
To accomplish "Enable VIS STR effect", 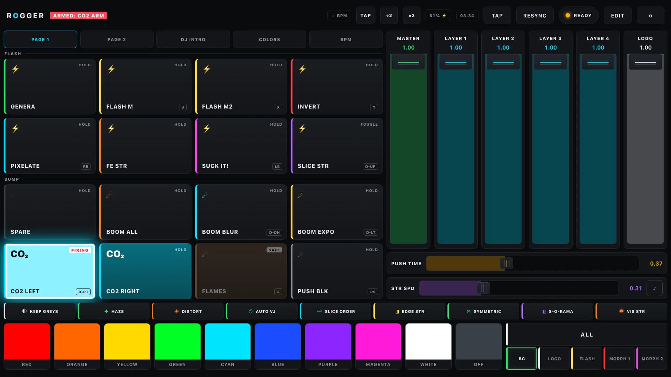I will click(x=632, y=311).
